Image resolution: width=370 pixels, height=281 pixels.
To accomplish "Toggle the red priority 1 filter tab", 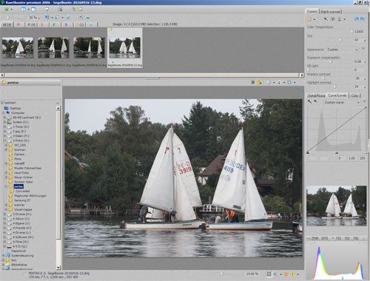I will pos(42,24).
